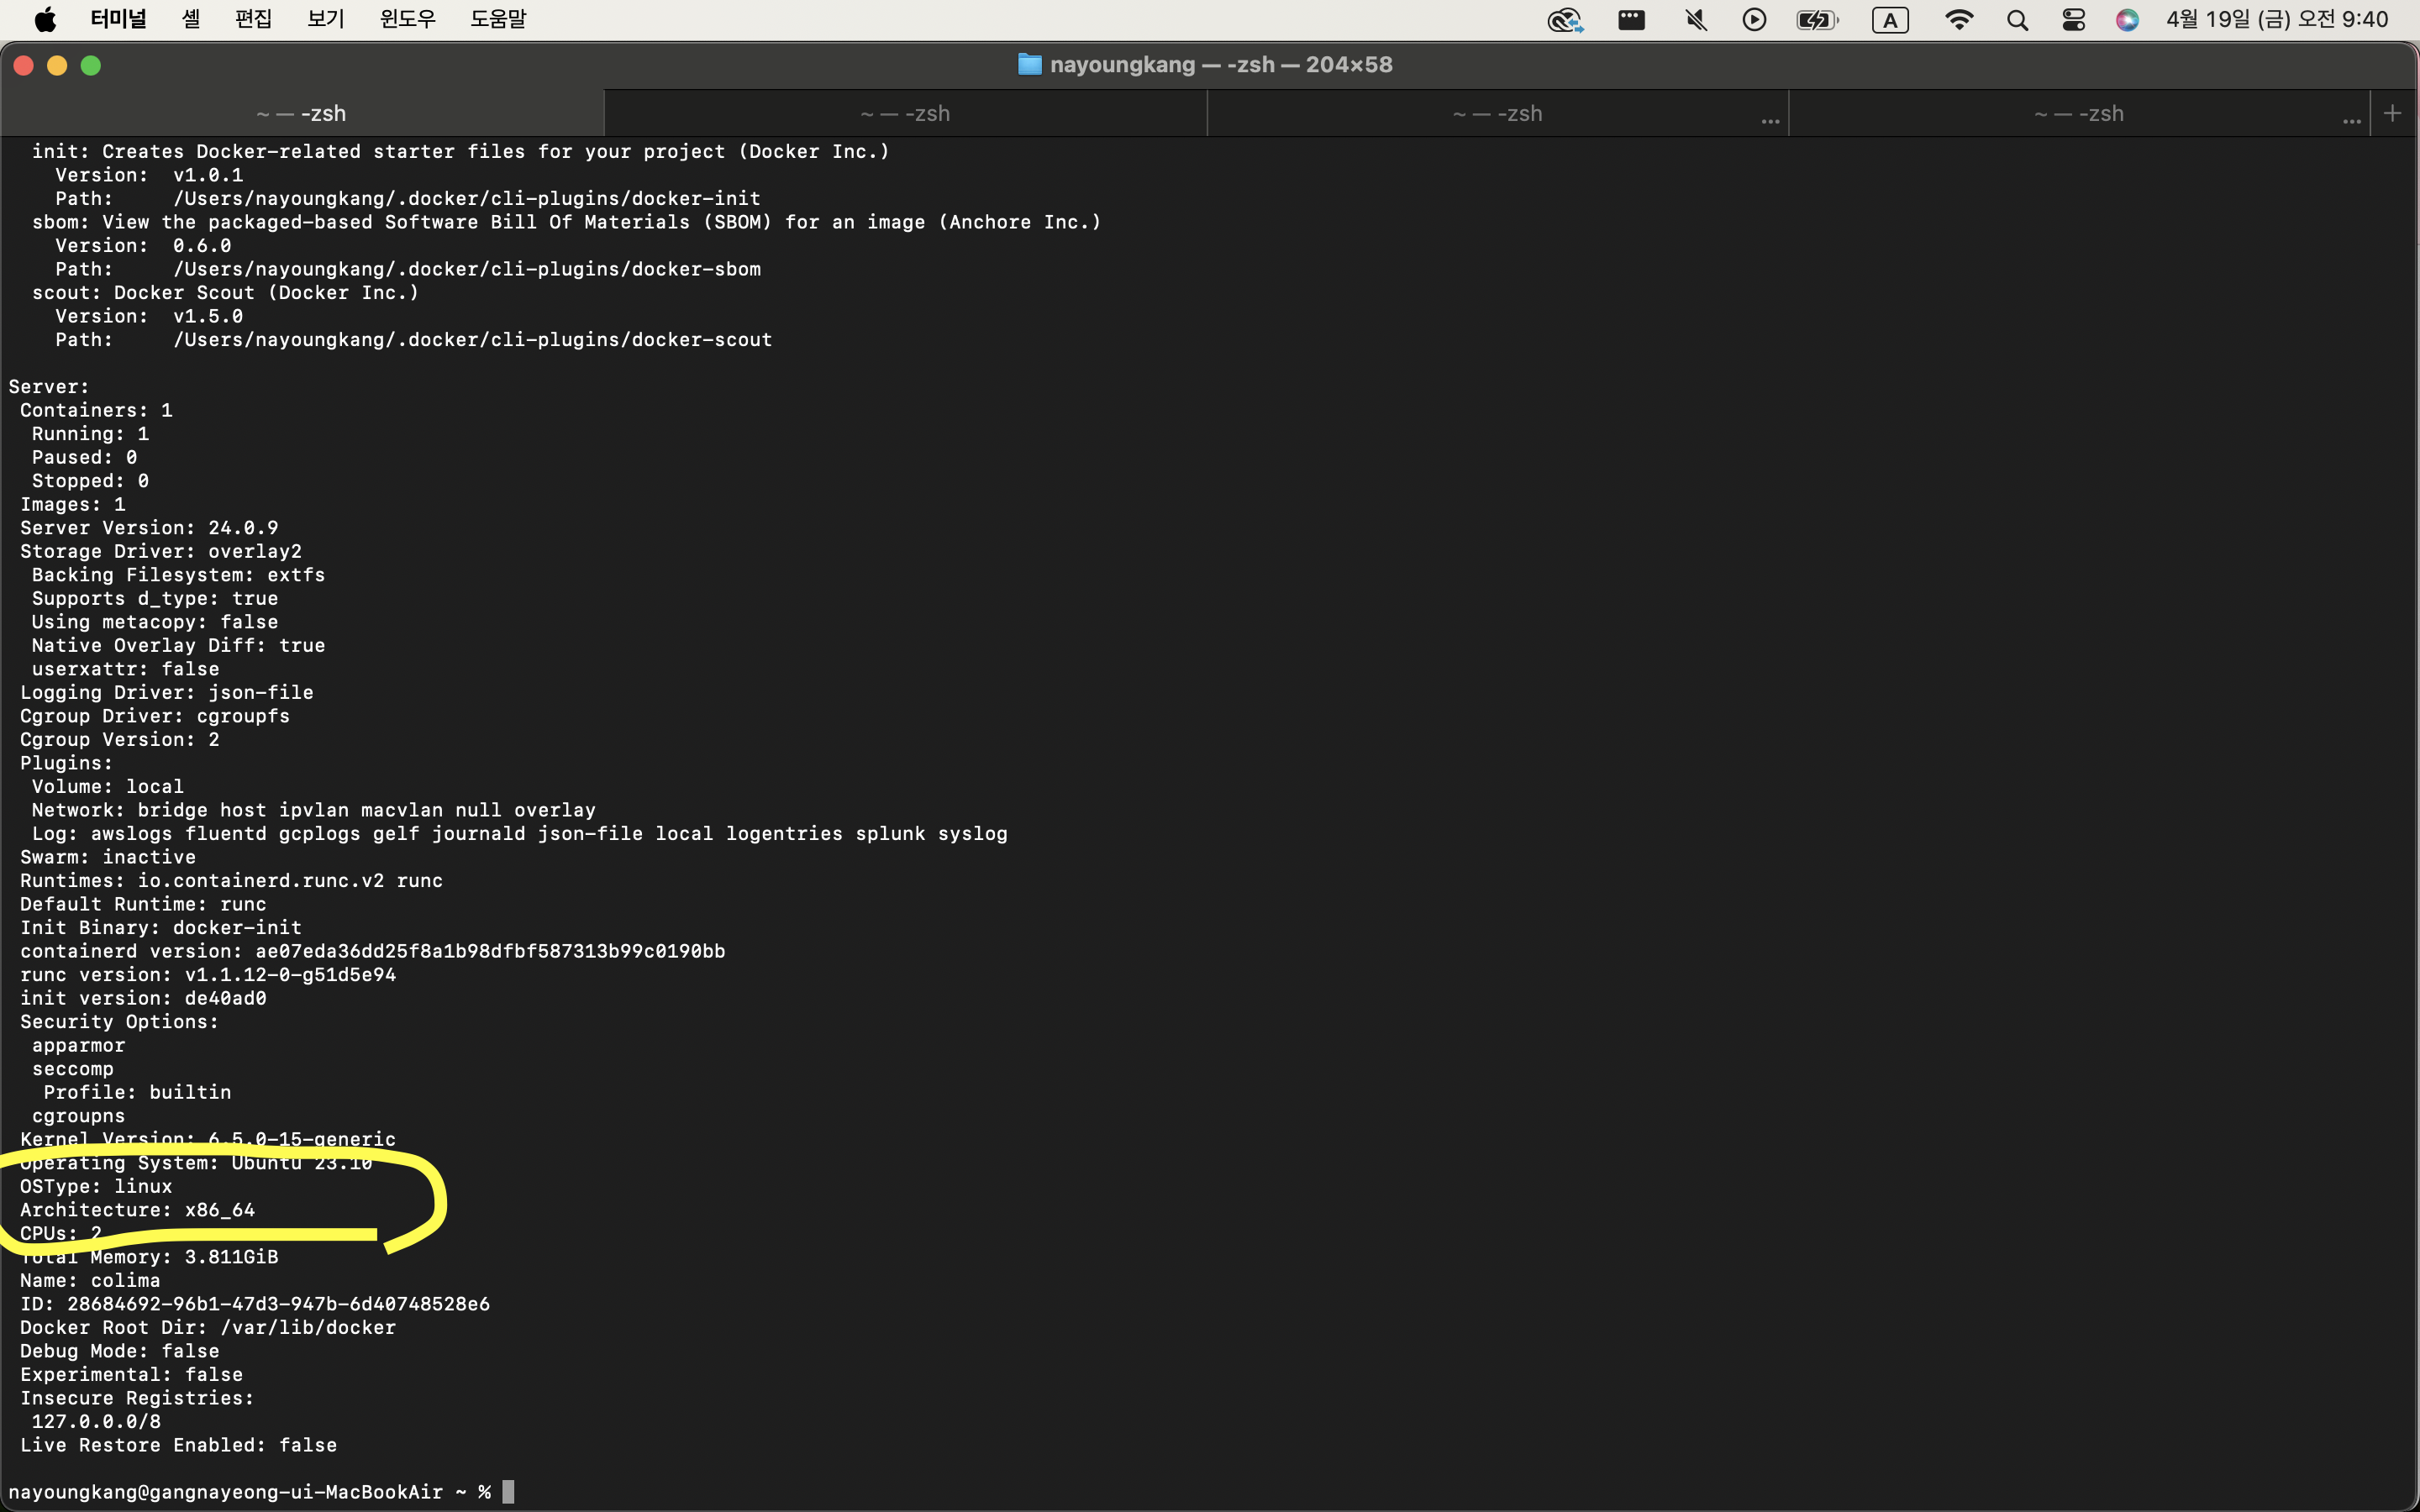Viewport: 2420px width, 1512px height.
Task: Click the muted sound icon
Action: (1696, 19)
